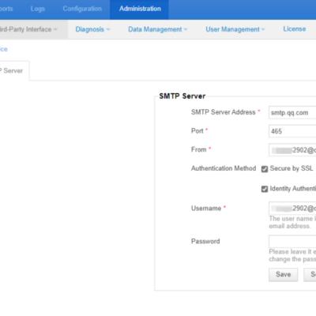The height and width of the screenshot is (316, 316).
Task: Click the Authentication Method label
Action: pyautogui.click(x=224, y=168)
